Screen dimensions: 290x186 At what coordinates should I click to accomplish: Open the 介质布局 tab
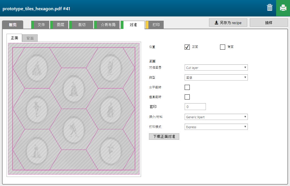[x=107, y=25]
